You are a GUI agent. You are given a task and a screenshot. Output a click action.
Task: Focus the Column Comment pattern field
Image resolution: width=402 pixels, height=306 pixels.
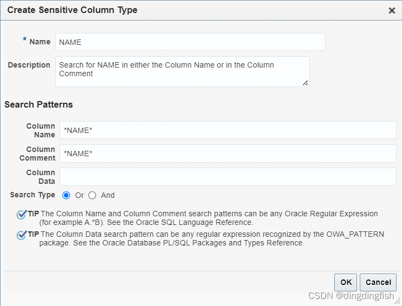pyautogui.click(x=228, y=154)
